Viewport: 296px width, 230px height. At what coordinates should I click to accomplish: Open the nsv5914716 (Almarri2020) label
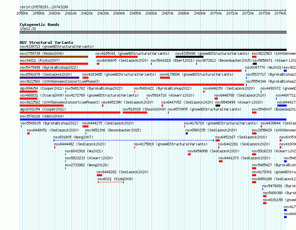coord(170,95)
